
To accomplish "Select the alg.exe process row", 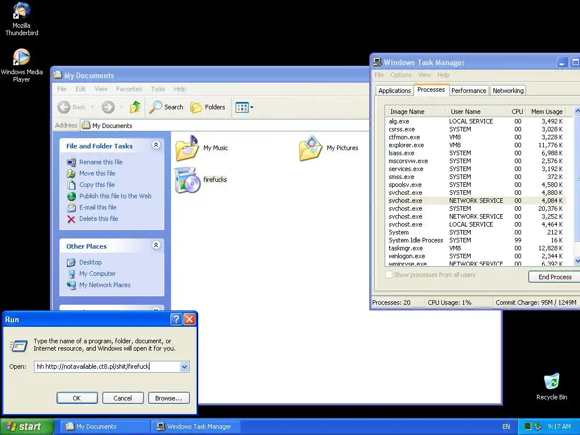I will coord(476,121).
